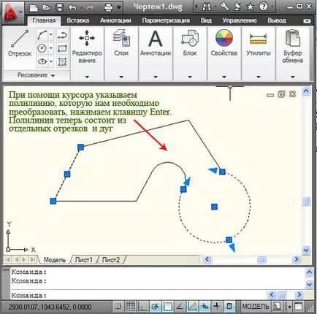317x314 pixels.
Task: Switch to the Вставка ribbon tab
Action: coord(78,20)
